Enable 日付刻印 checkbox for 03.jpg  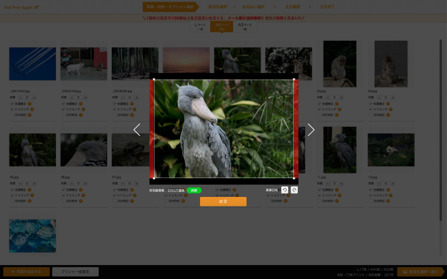[319, 115]
